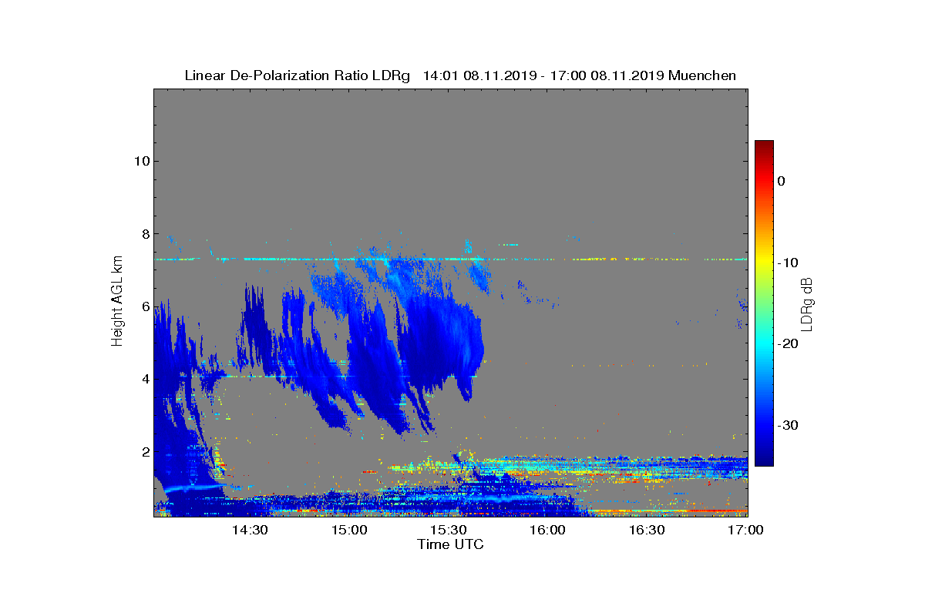The height and width of the screenshot is (616, 925).
Task: Click the 14:30 time tick label
Action: [x=250, y=530]
